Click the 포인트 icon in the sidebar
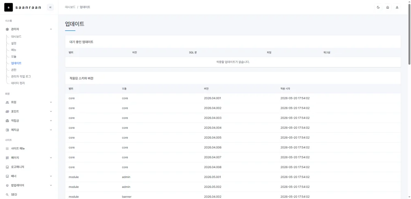Viewport: 411px width, 199px height. click(7, 111)
